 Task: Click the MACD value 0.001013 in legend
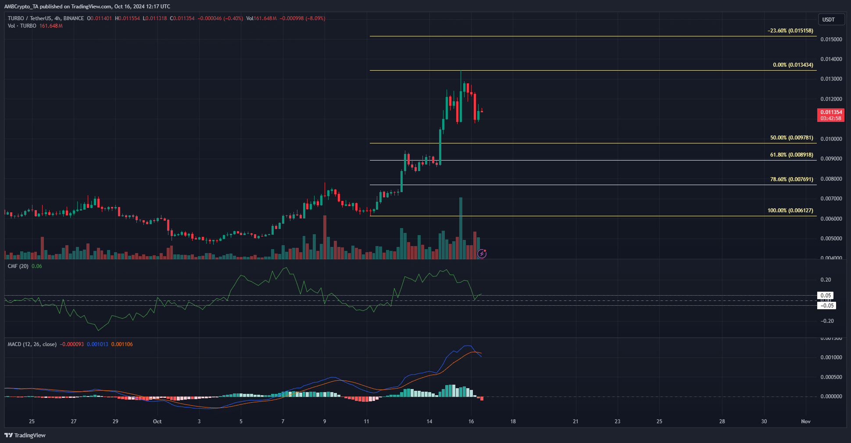point(97,344)
